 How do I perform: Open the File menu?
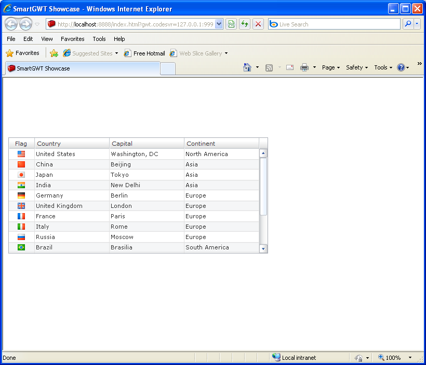11,39
